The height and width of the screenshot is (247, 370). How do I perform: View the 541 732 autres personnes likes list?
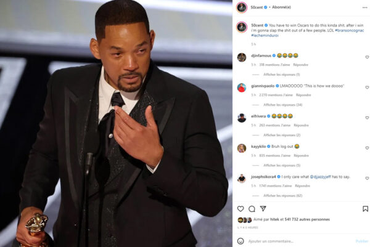coord(307,219)
